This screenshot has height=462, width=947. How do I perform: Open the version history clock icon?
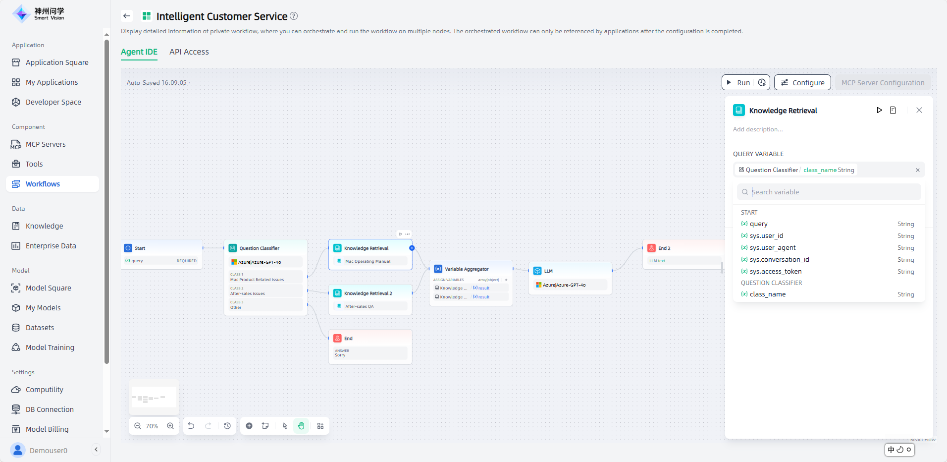tap(227, 426)
